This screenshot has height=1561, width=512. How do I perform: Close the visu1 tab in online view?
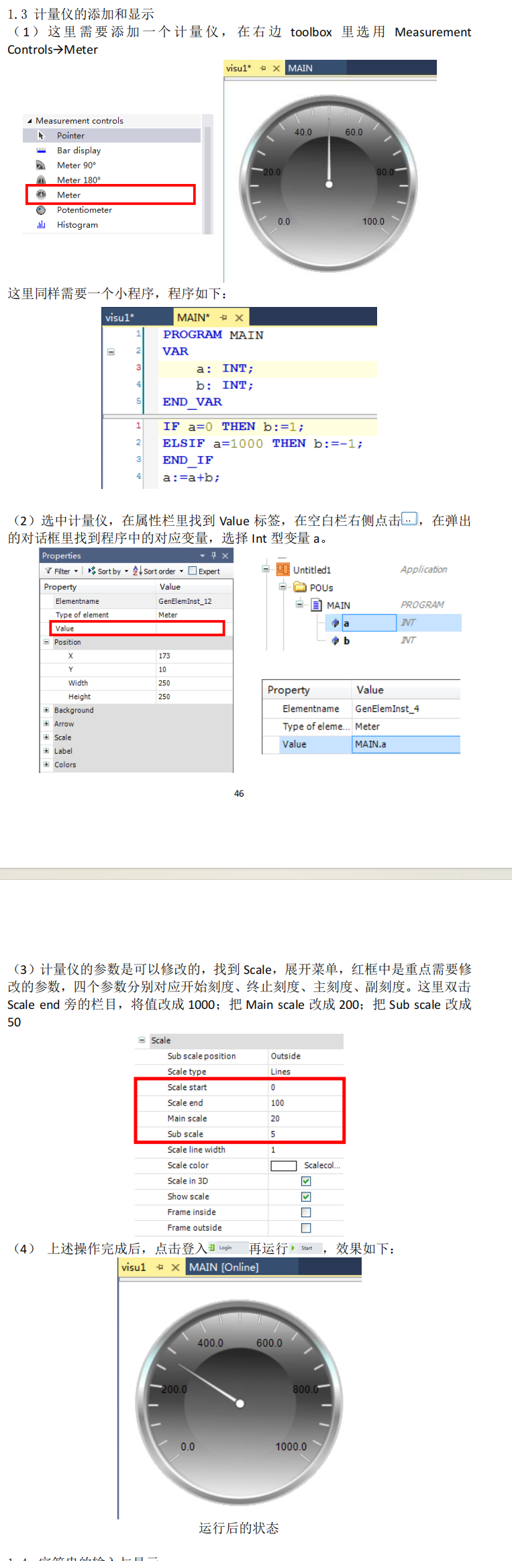click(175, 1267)
